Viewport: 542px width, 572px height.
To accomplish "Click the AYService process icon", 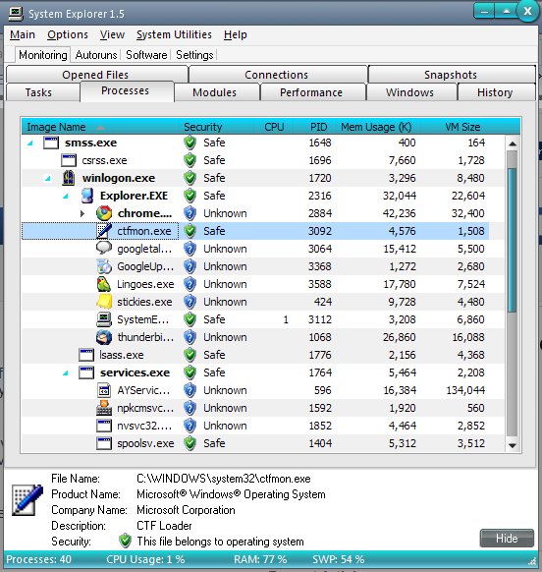I will (104, 390).
